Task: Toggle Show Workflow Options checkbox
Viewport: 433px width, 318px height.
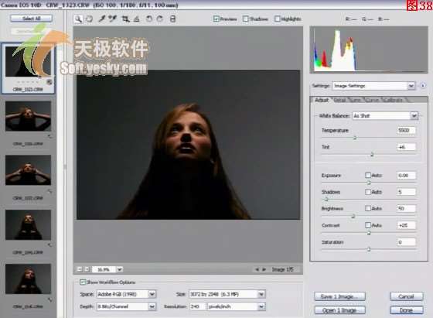Action: [83, 282]
